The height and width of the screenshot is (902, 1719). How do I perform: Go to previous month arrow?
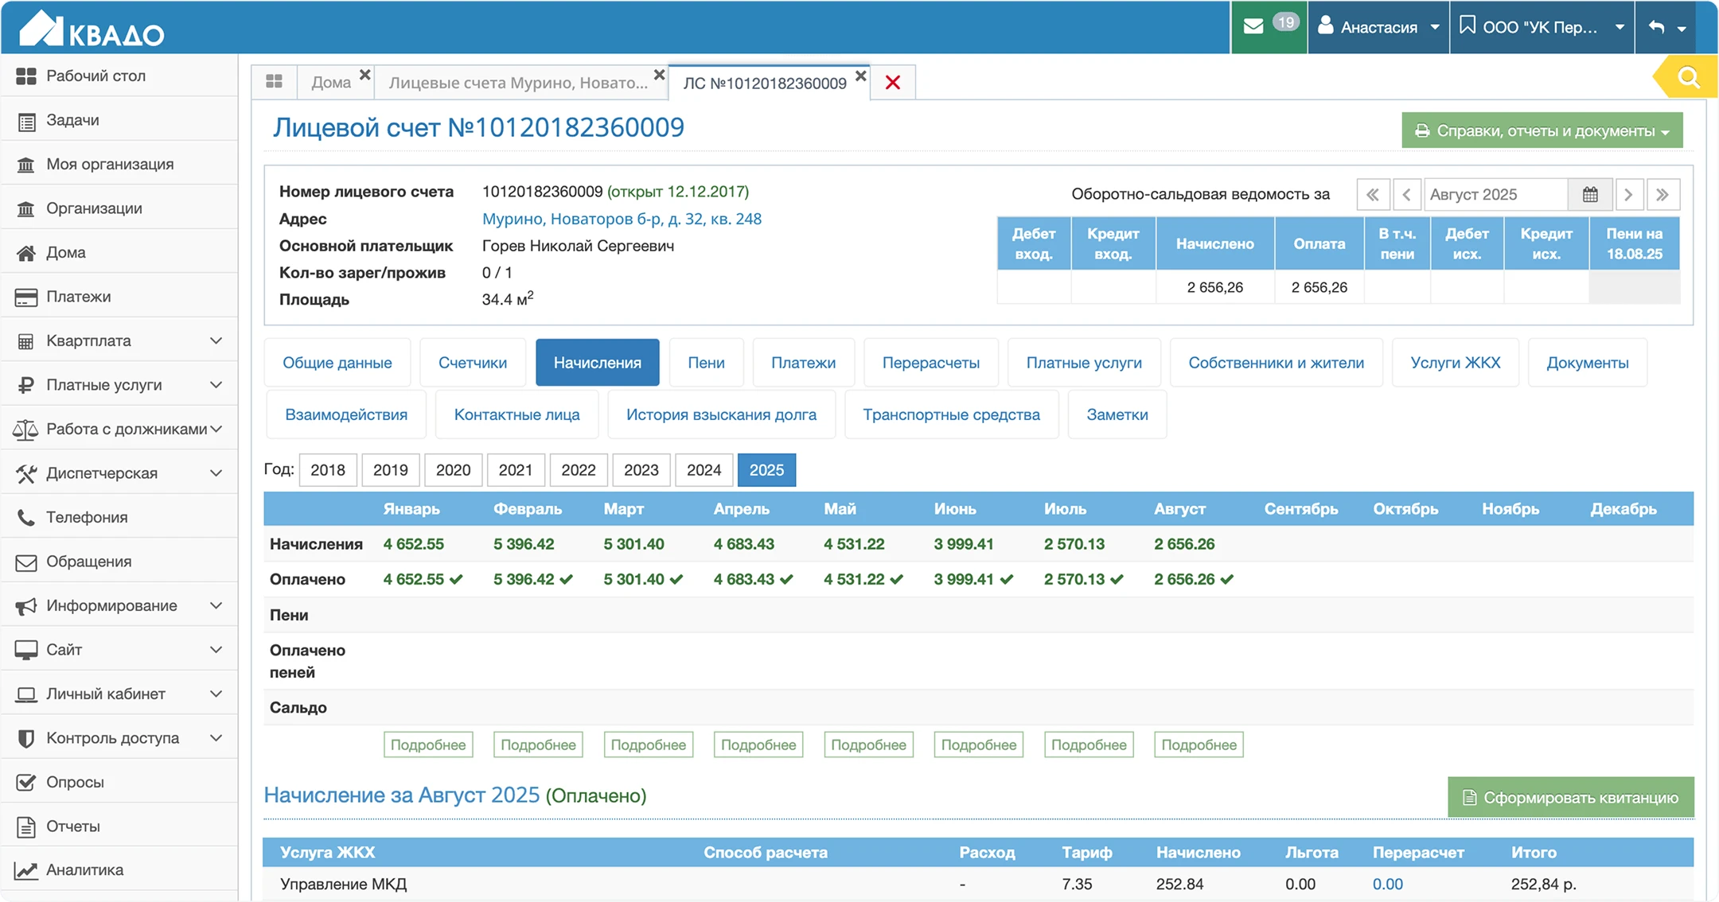(x=1406, y=195)
